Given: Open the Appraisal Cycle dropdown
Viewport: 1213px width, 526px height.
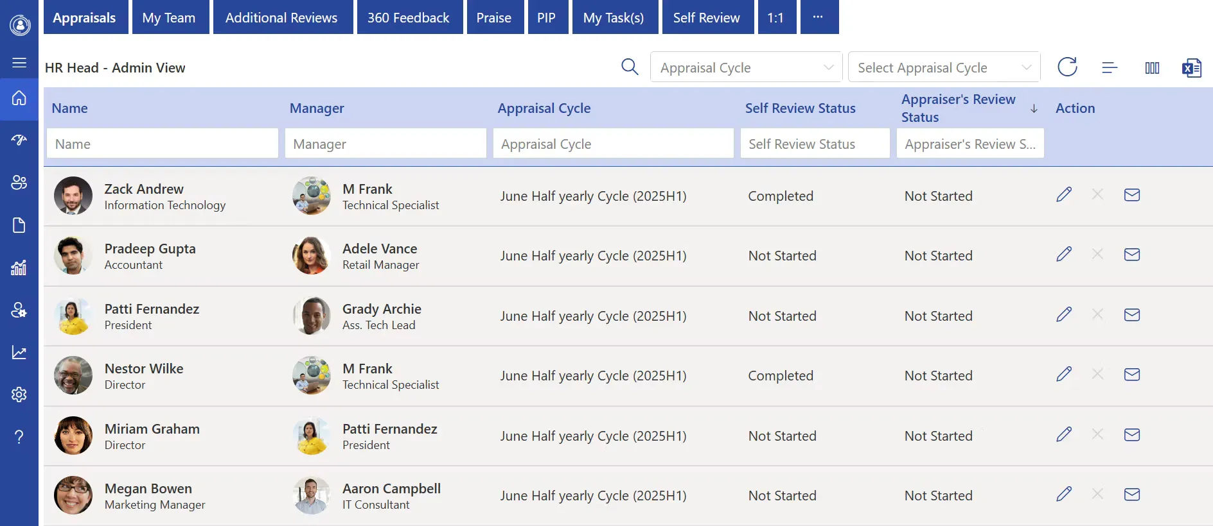Looking at the screenshot, I should pos(746,67).
